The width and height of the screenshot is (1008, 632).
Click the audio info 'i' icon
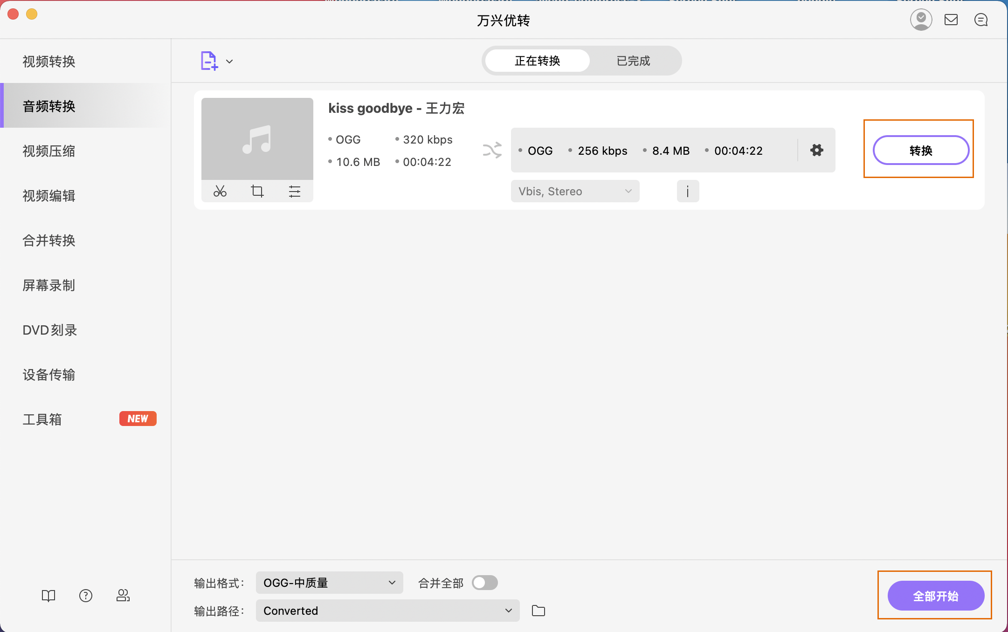[688, 192]
